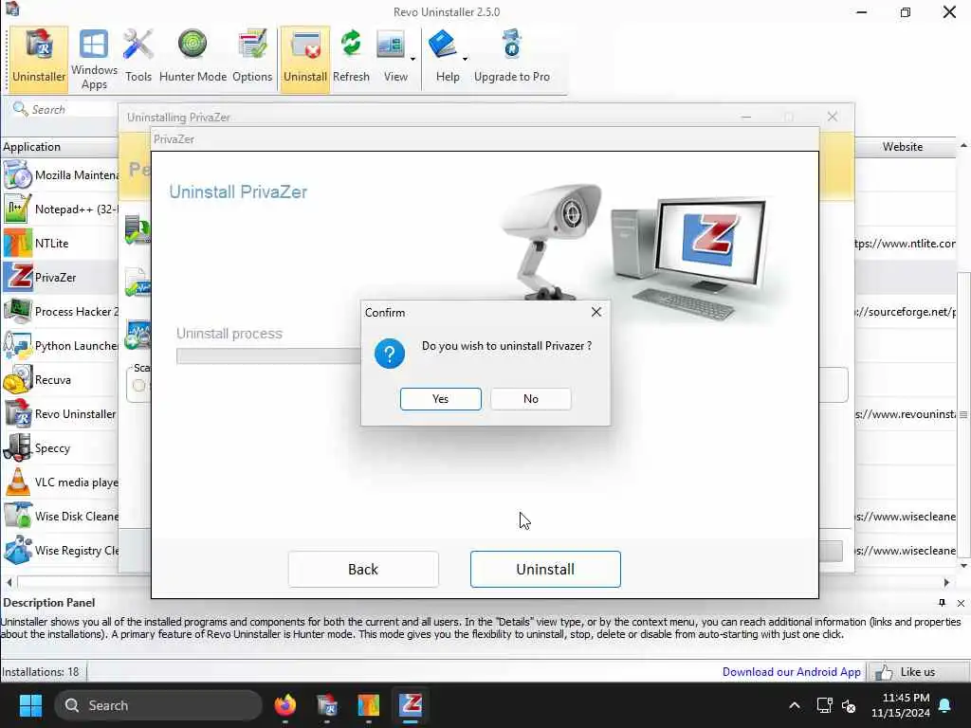Click Download our Android App link

pos(792,672)
